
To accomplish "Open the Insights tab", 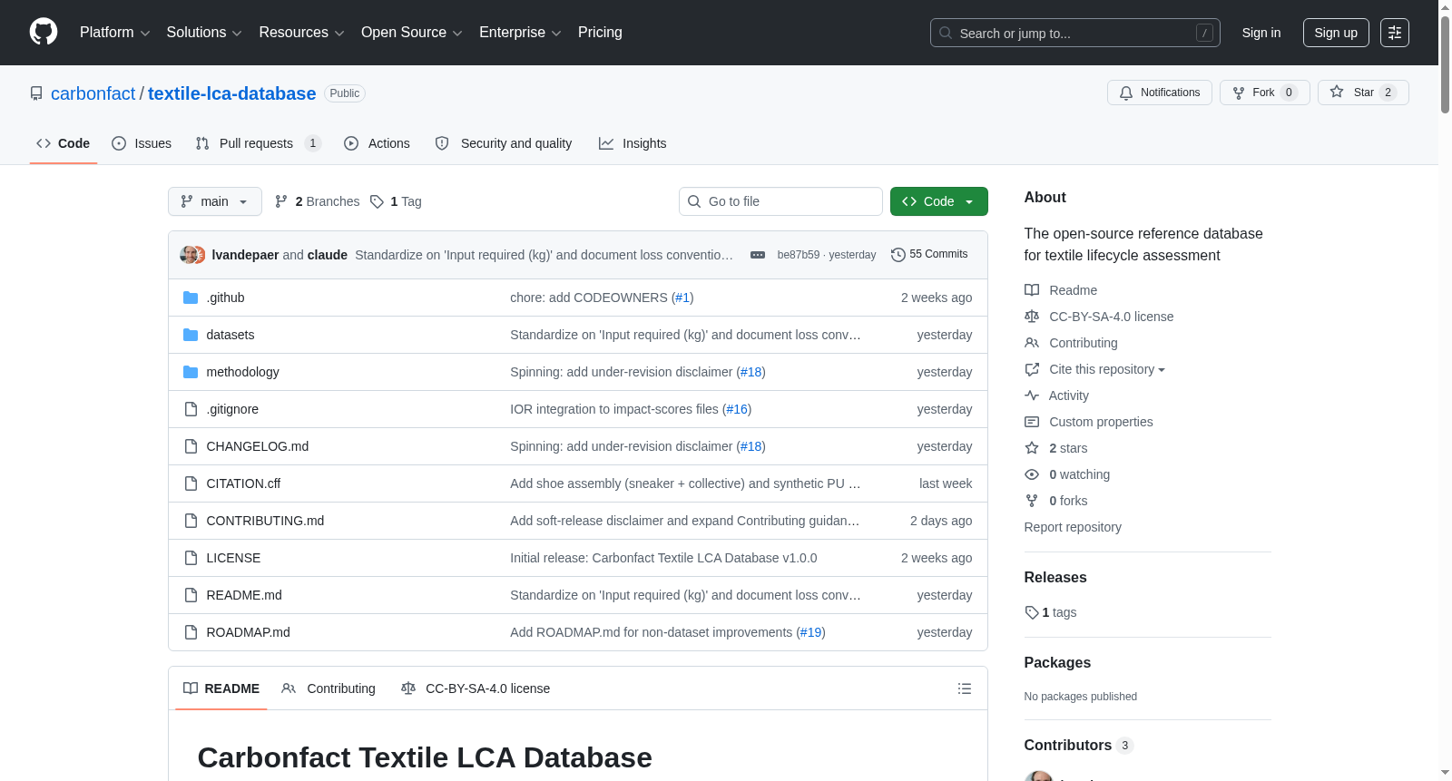I will 633,143.
